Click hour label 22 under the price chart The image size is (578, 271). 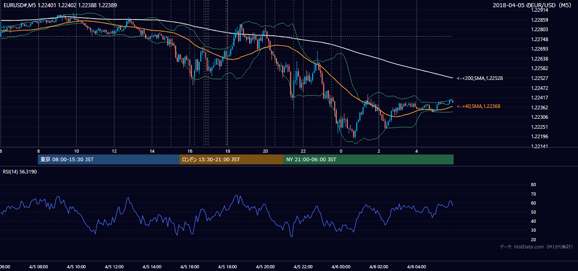(x=303, y=151)
